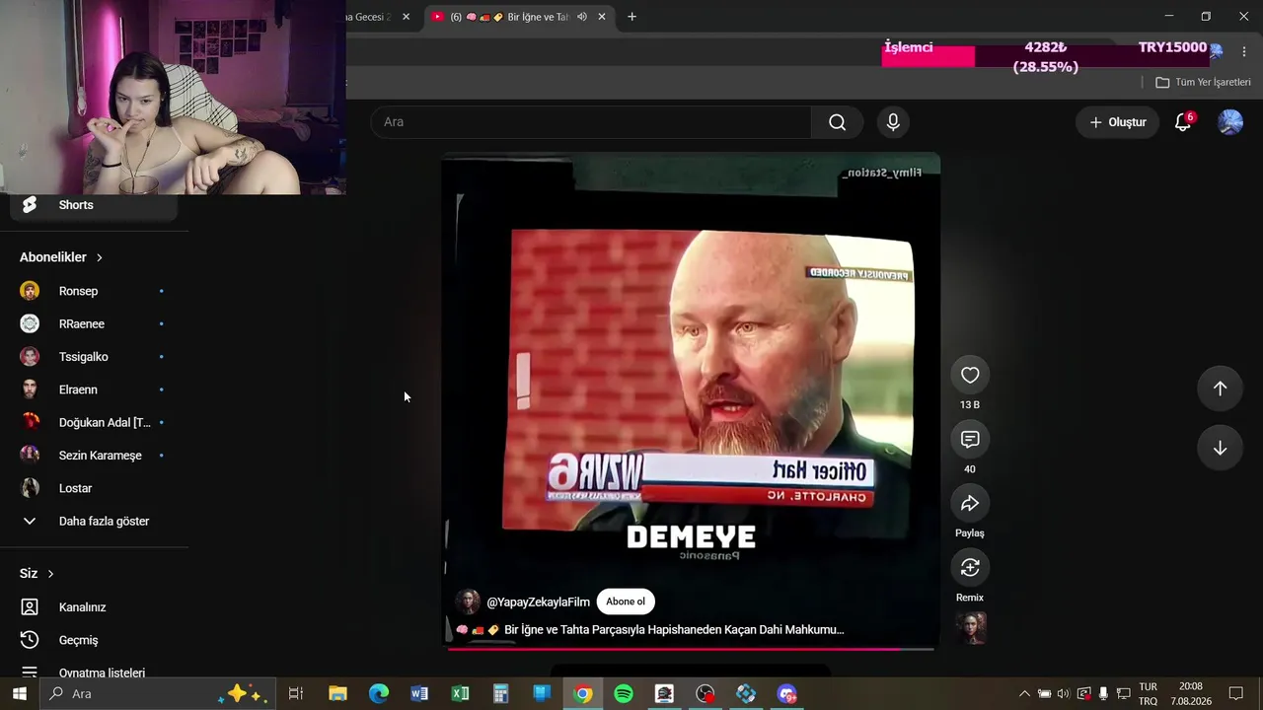1263x710 pixels.
Task: Open the taskbar clock showing 20:08
Action: pos(1191,694)
